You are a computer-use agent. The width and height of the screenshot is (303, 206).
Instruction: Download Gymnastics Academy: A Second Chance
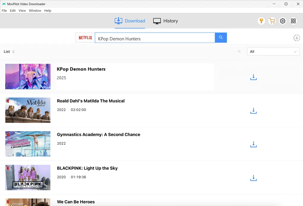point(253,145)
